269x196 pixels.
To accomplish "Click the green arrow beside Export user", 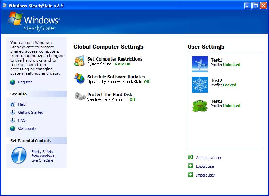I will (190, 166).
